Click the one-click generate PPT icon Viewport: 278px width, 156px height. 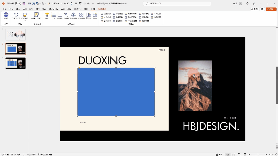36,15
